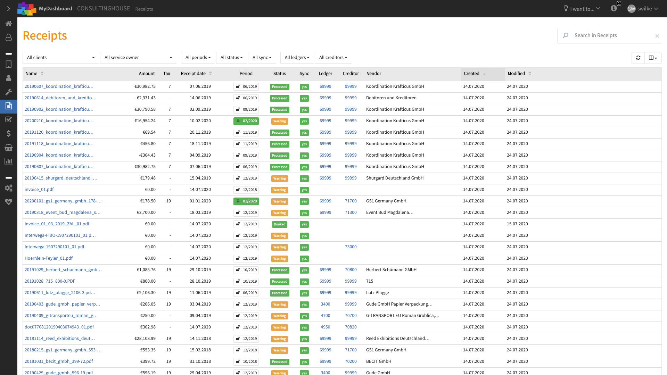Screen dimensions: 667x375
Task: Open the All ledgers filter
Action: pos(297,58)
